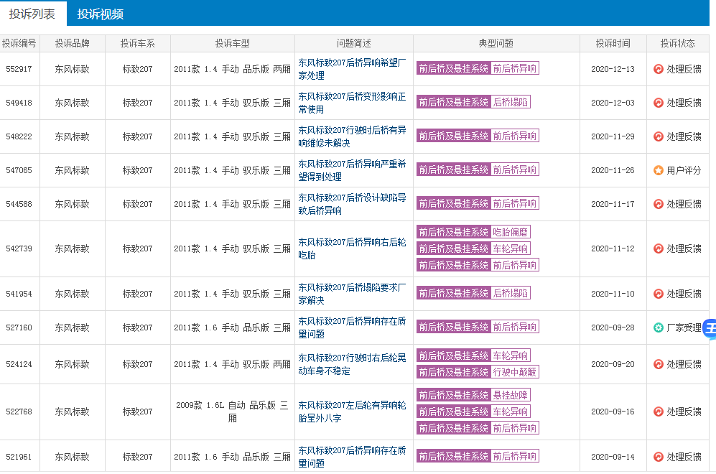Click the red status icon for complaint 522768
This screenshot has width=716, height=474.
point(658,412)
